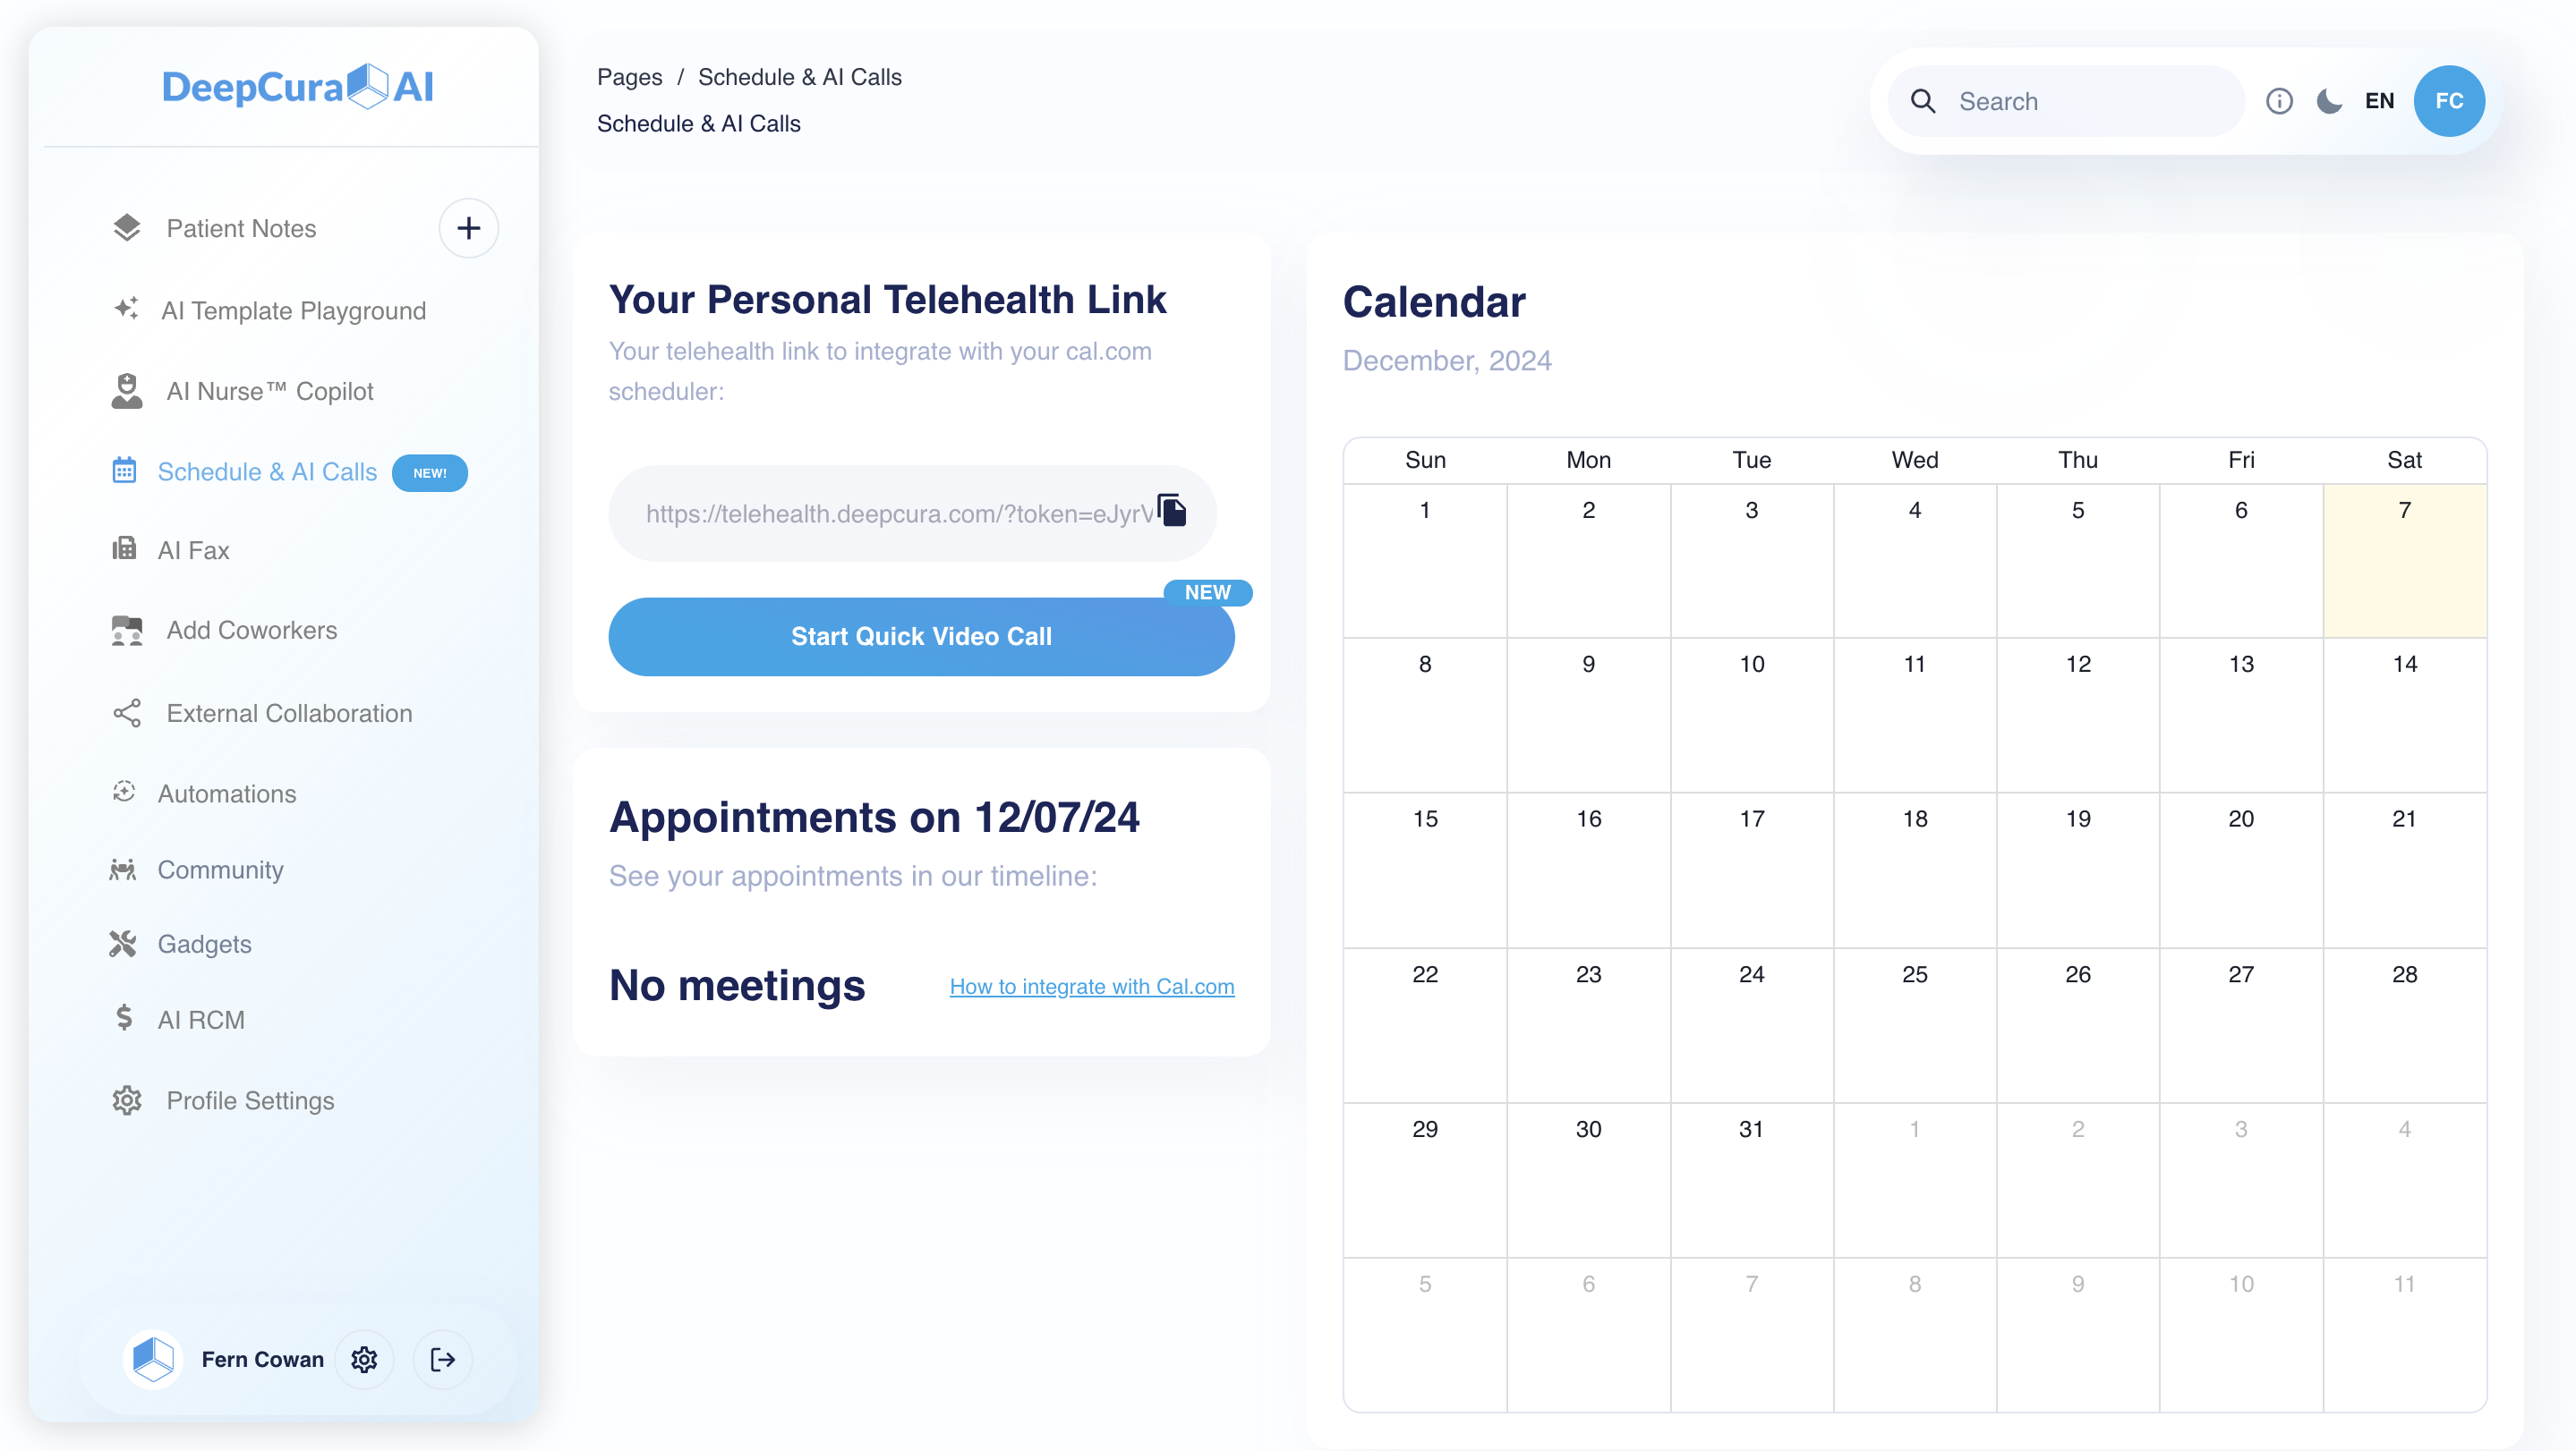Screen dimensions: 2576x1451
Task: Select the AI Fax sidebar item
Action: point(193,549)
